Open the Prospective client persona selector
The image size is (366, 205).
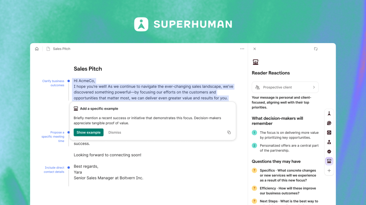tap(285, 87)
